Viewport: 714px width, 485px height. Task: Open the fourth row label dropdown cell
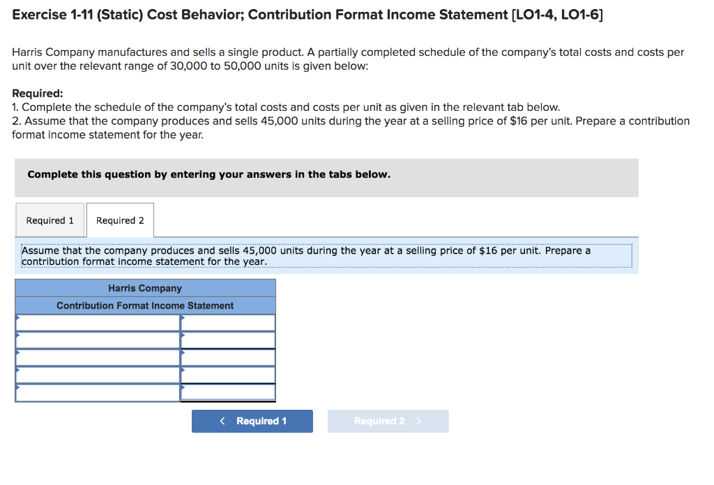tap(98, 375)
